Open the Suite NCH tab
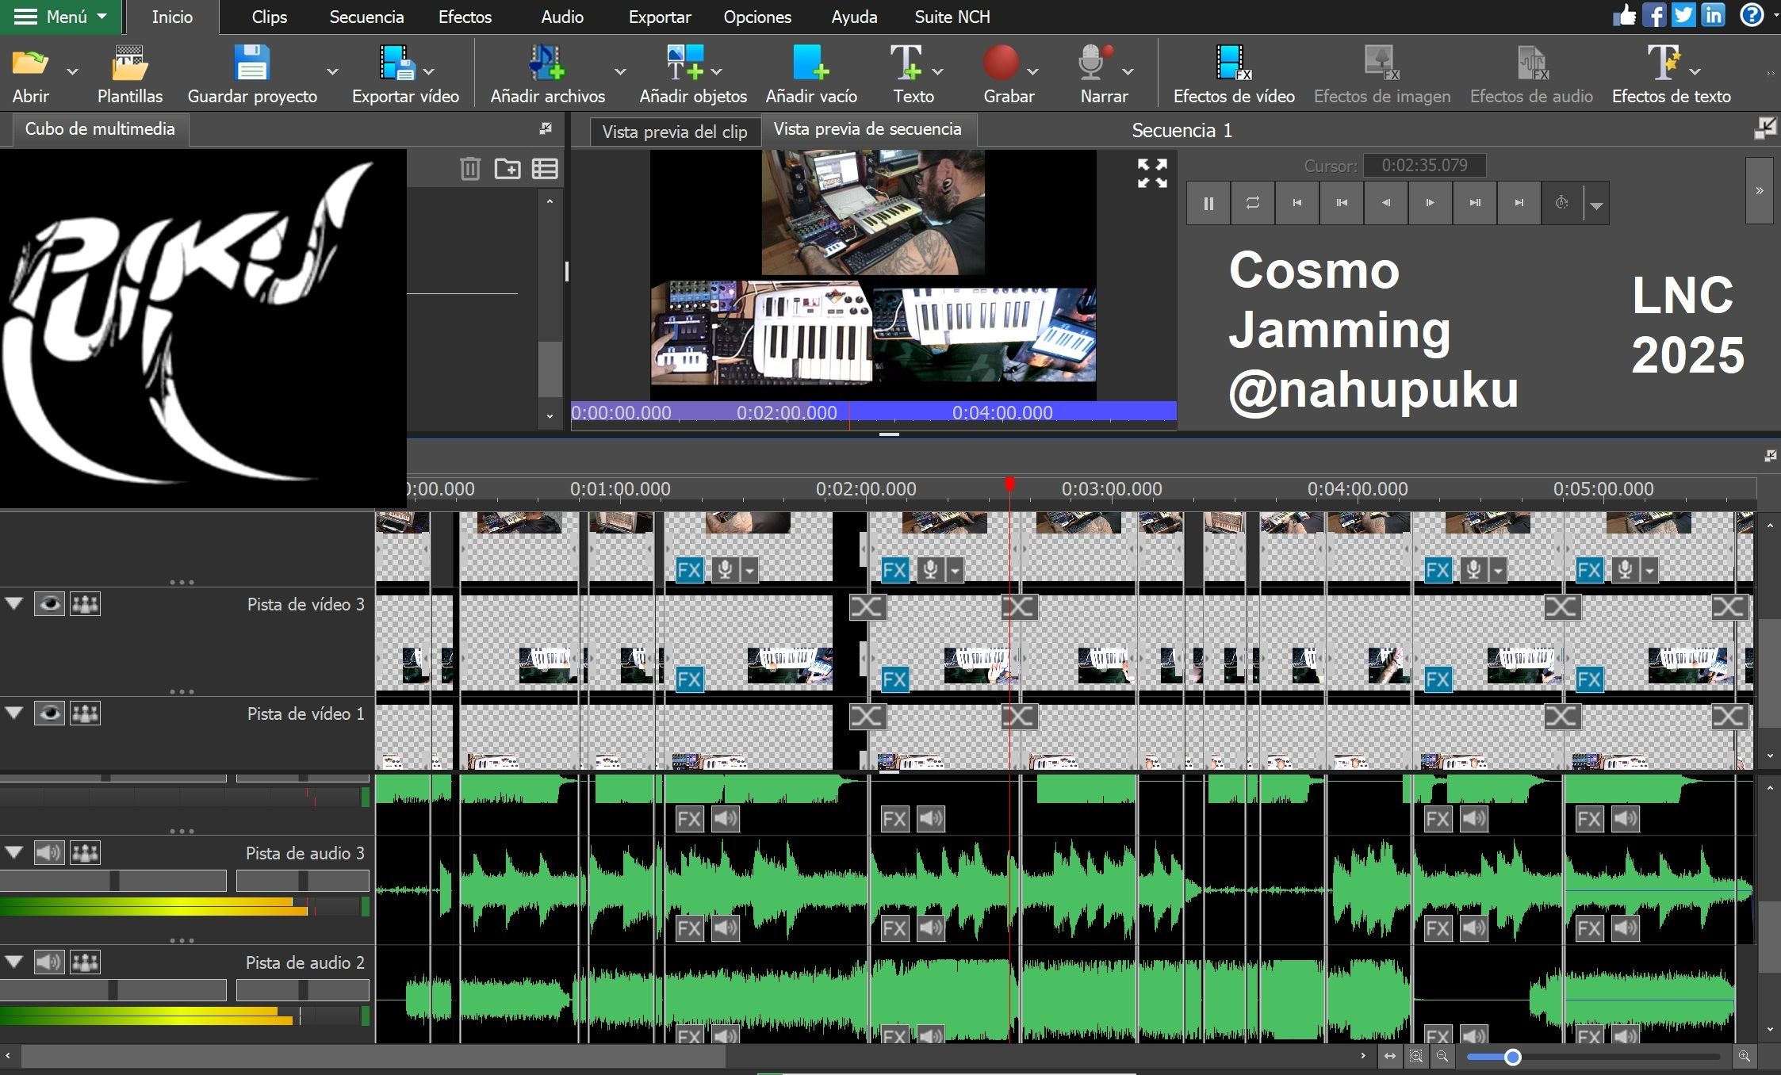This screenshot has height=1075, width=1781. coord(952,17)
